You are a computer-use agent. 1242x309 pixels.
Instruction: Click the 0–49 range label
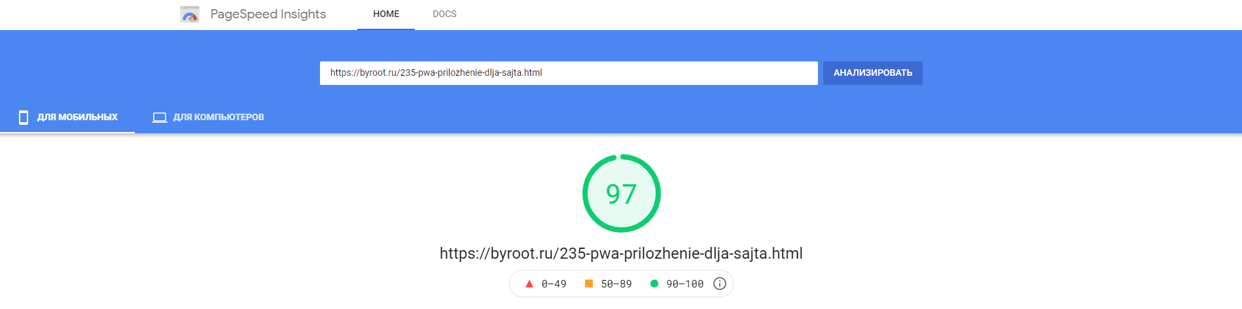[x=554, y=284]
